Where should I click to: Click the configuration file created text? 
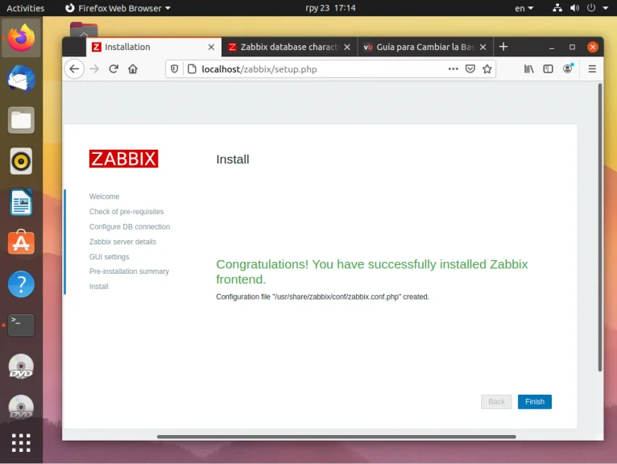point(322,296)
